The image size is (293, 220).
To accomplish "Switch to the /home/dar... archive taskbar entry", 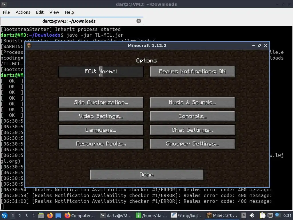I will [x=151, y=215].
